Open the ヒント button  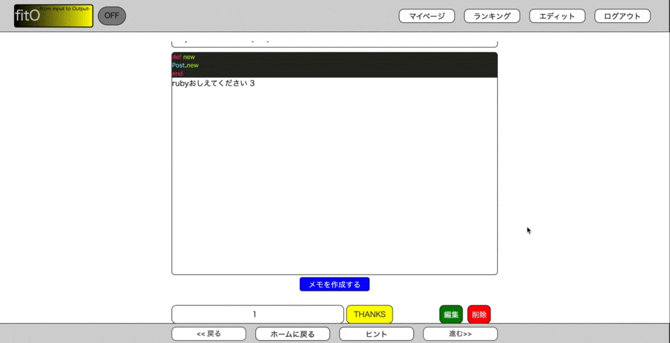pos(377,334)
